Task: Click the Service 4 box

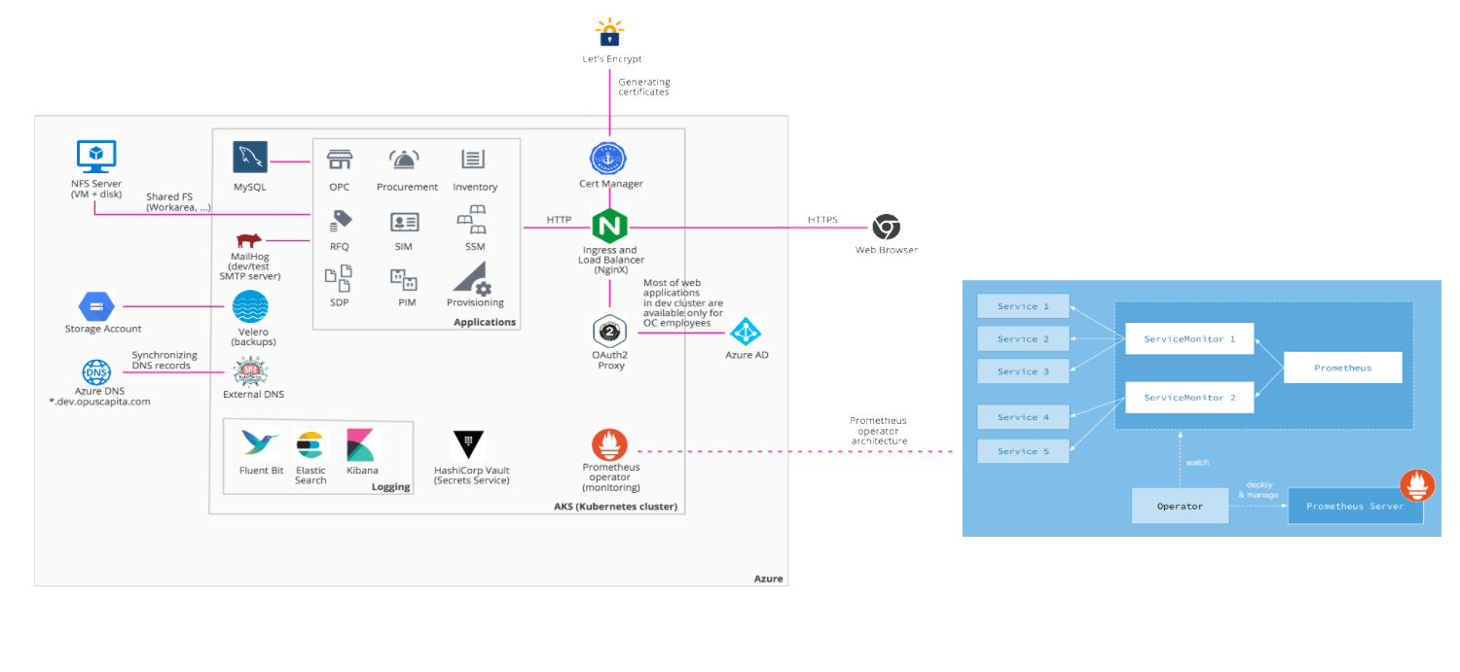Action: [x=1023, y=417]
